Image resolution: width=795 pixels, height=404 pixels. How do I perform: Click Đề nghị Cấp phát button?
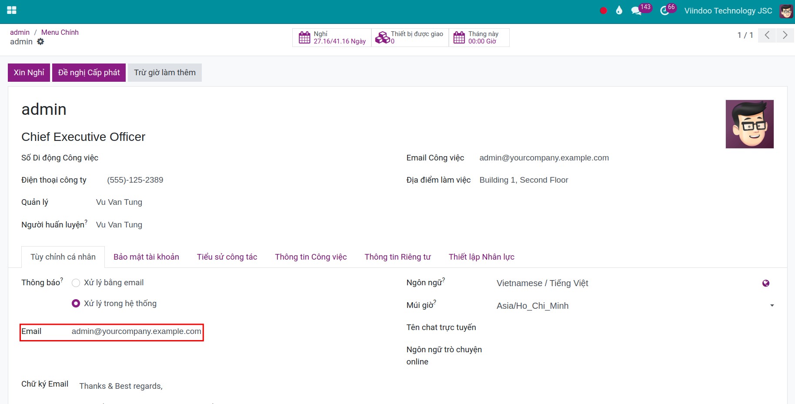click(x=89, y=73)
